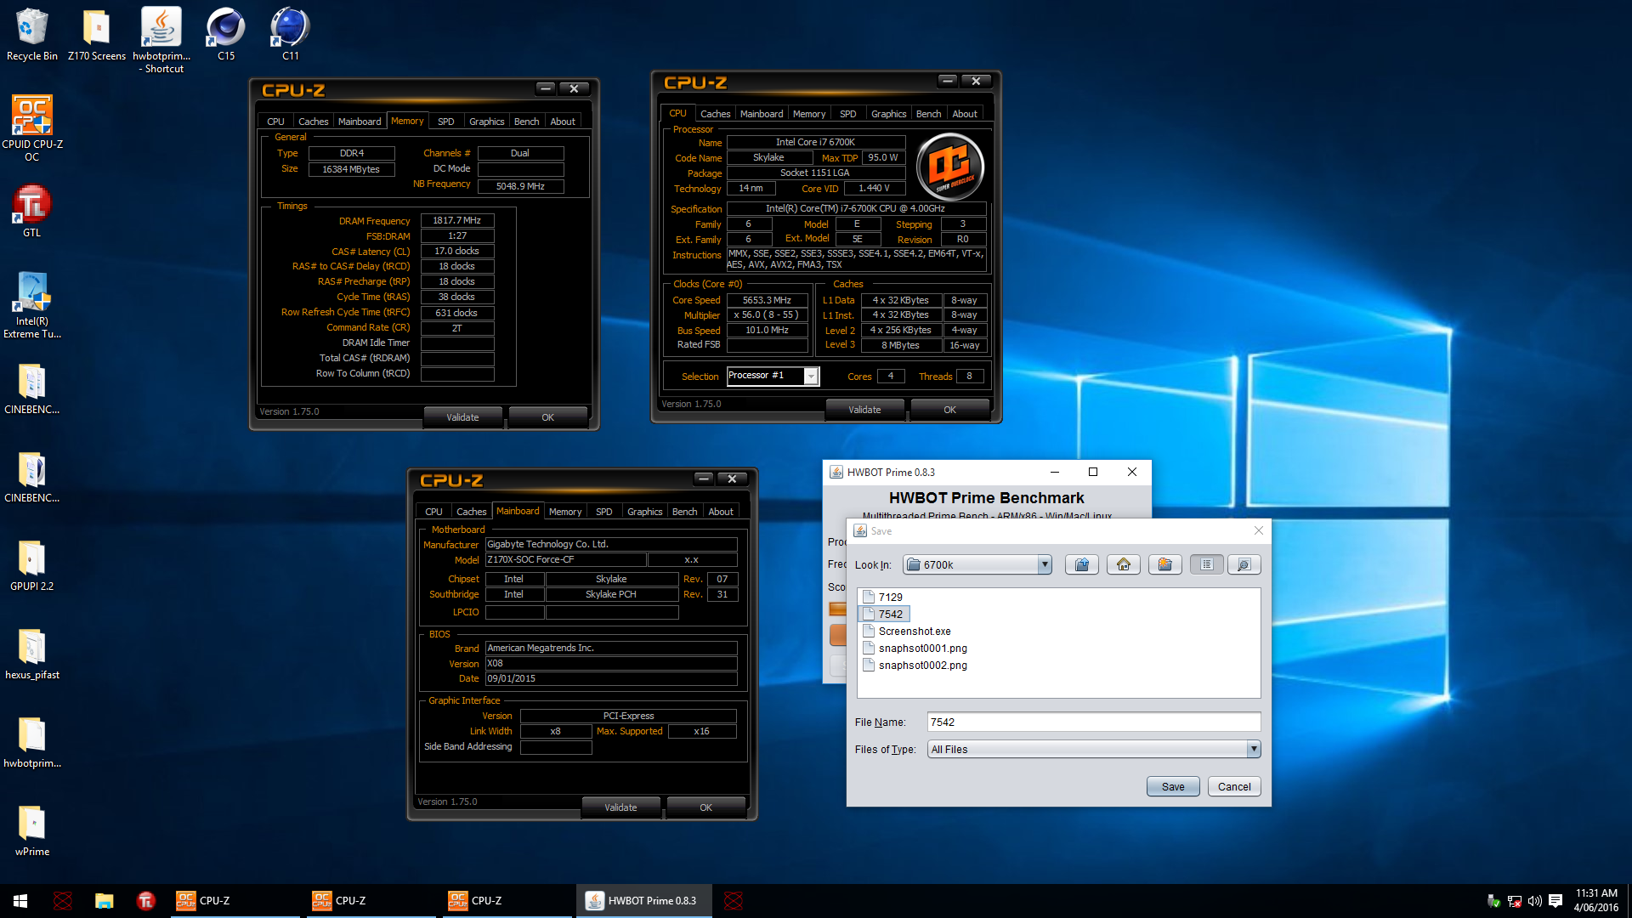
Task: Launch the C11 Cinebench desktop icon
Action: pyautogui.click(x=291, y=35)
